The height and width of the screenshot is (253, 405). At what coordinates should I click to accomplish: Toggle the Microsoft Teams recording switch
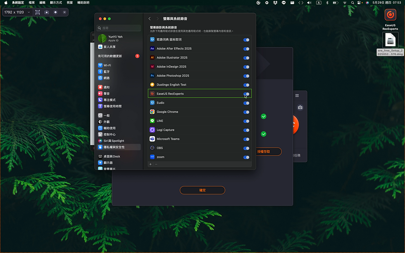click(x=246, y=139)
